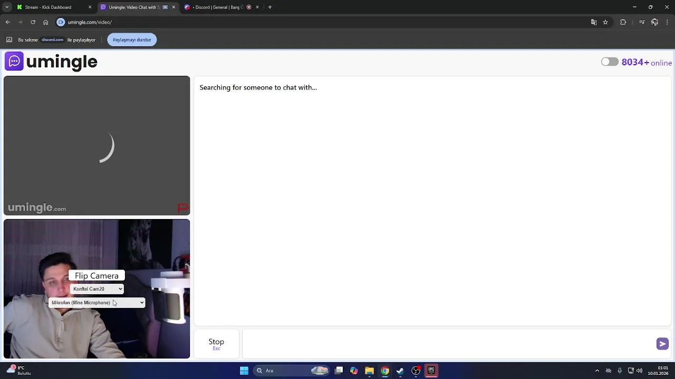Viewport: 675px width, 379px height.
Task: Click the purple send message arrow
Action: point(662,344)
